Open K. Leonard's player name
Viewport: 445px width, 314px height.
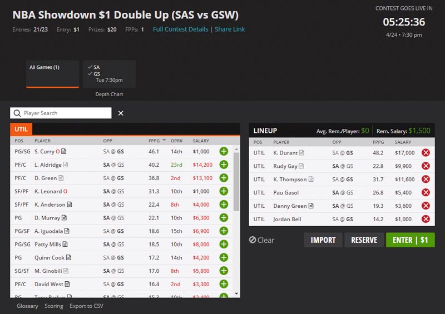(x=48, y=191)
